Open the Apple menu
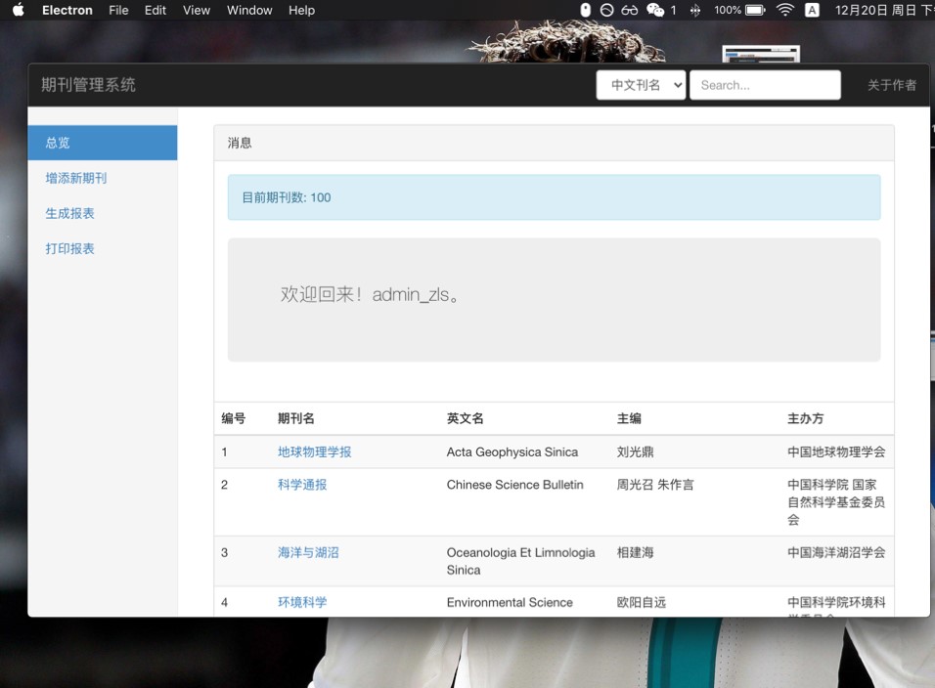This screenshot has height=688, width=935. click(x=18, y=10)
